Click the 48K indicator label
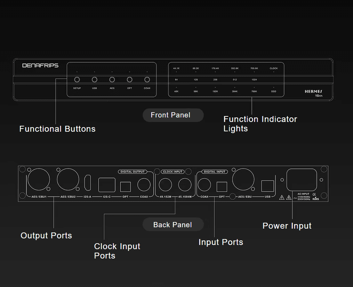Screen dimensions: 353x287 (x=176, y=91)
